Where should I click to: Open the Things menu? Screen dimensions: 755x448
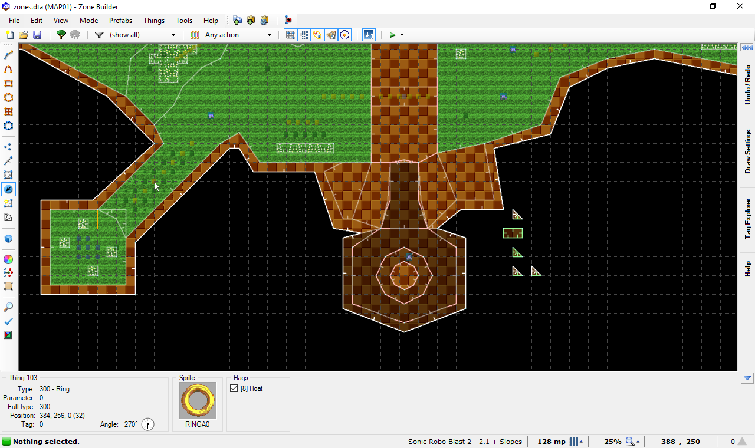point(154,20)
